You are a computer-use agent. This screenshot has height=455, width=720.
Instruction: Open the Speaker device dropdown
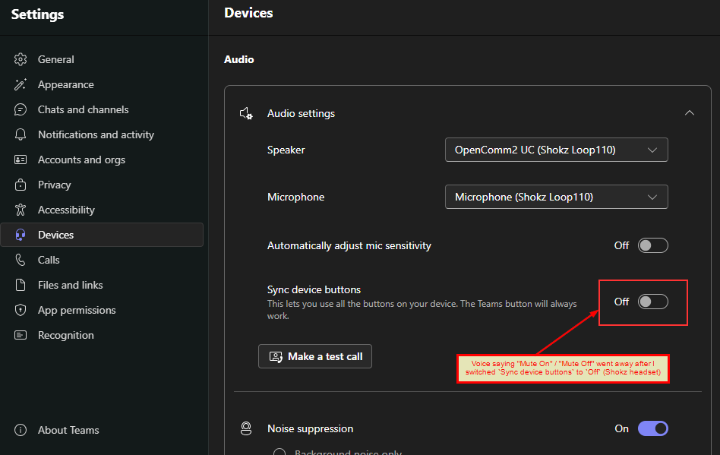point(556,150)
